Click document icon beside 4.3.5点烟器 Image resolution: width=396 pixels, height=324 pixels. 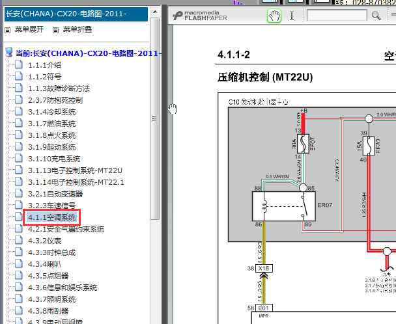(x=19, y=275)
